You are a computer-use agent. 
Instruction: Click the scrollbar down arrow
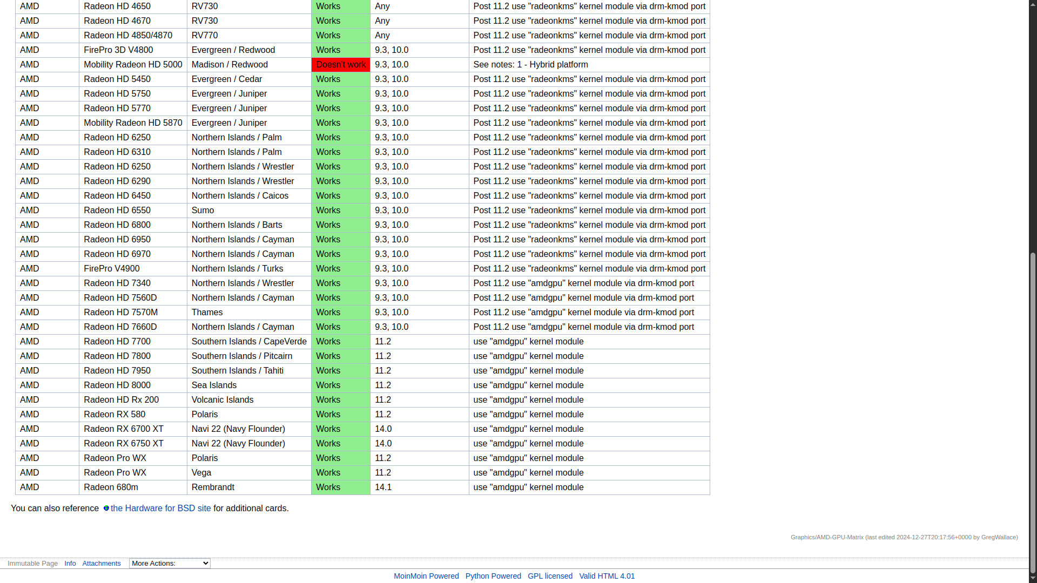pyautogui.click(x=1033, y=578)
